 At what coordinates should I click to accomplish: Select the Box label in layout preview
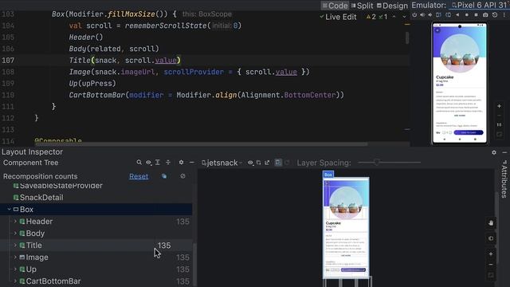pos(328,175)
